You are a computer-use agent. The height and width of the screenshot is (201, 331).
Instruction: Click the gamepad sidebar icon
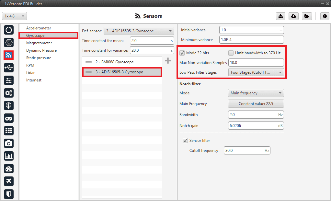point(9,118)
